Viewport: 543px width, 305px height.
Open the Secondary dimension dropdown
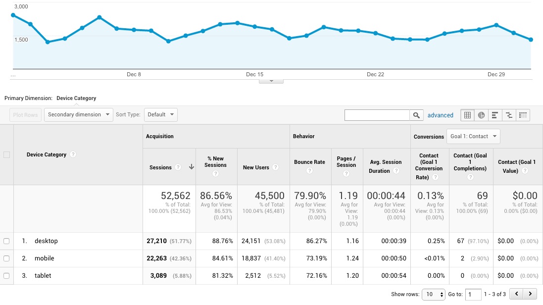tap(79, 115)
